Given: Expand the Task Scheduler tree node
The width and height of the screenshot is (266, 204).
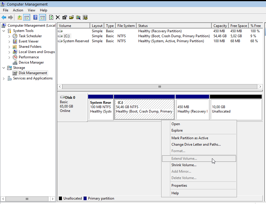Looking at the screenshot, I should pyautogui.click(x=9, y=36).
